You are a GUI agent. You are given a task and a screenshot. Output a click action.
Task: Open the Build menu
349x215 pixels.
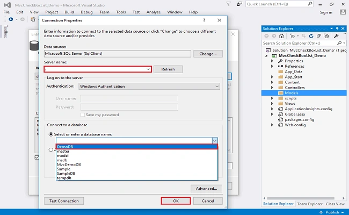point(69,12)
